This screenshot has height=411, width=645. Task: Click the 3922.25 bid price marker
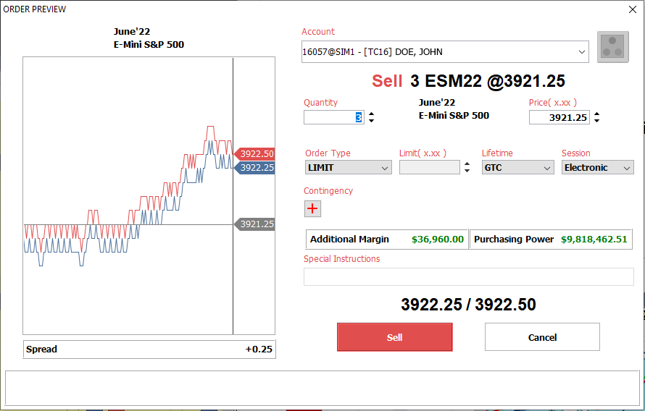pyautogui.click(x=254, y=168)
